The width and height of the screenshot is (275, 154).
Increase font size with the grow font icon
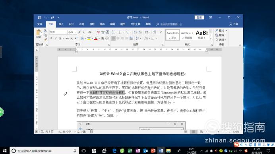79,32
